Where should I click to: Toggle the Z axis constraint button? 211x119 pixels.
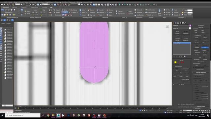7,20
